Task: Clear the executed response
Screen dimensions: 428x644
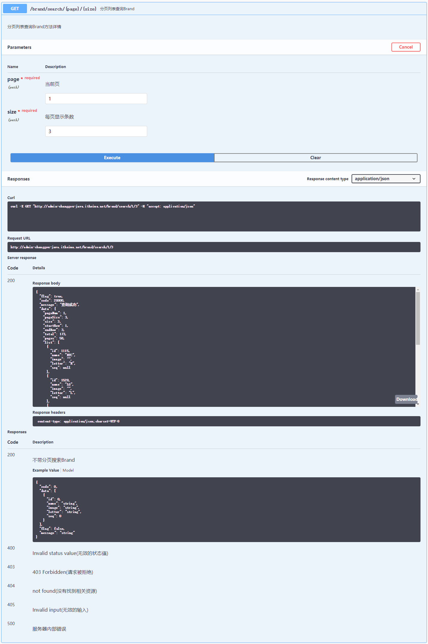Action: pyautogui.click(x=316, y=158)
